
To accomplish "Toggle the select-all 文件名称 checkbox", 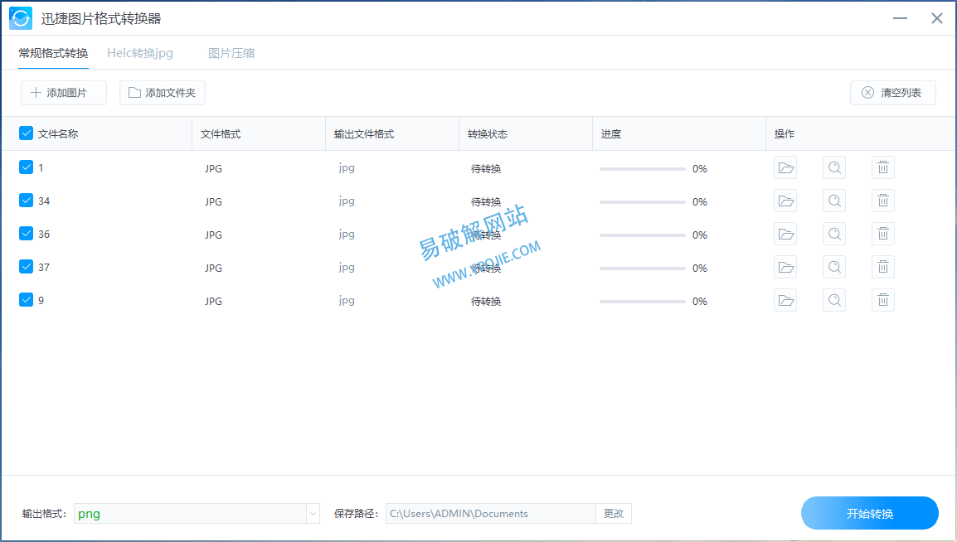I will (x=26, y=133).
